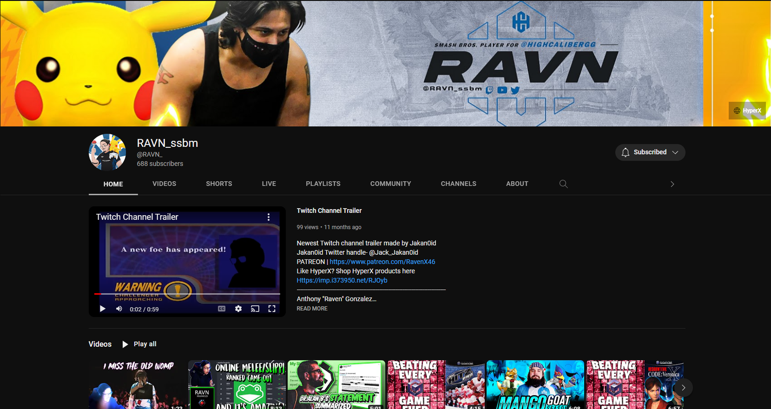Click the RAVN_ssbm channel name
This screenshot has width=771, height=409.
[x=167, y=143]
